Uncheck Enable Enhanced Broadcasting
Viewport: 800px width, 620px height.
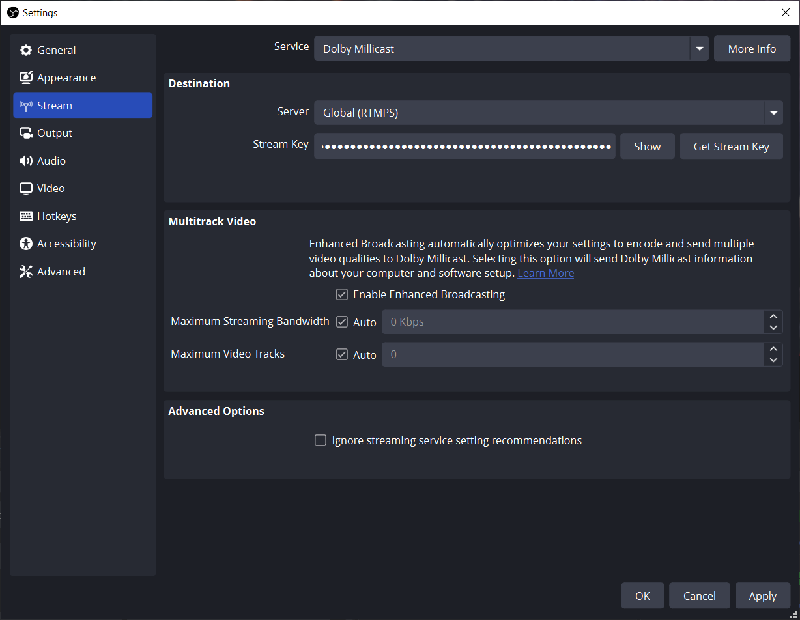tap(341, 294)
